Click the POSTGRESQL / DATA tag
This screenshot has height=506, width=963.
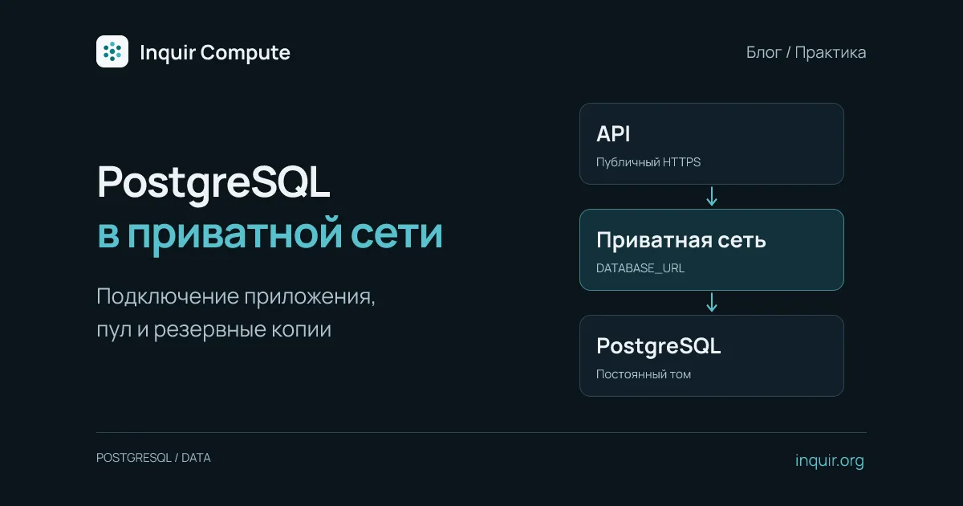pos(153,458)
